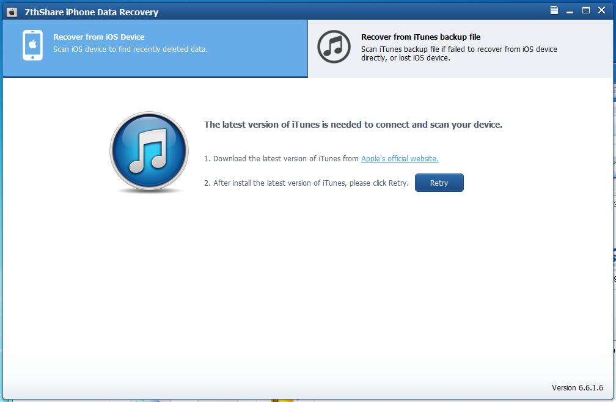Switch to Recover from iTunes backup file tab
Image resolution: width=616 pixels, height=402 pixels.
coord(460,48)
